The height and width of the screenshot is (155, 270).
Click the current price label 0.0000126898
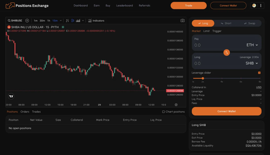(x=175, y=91)
